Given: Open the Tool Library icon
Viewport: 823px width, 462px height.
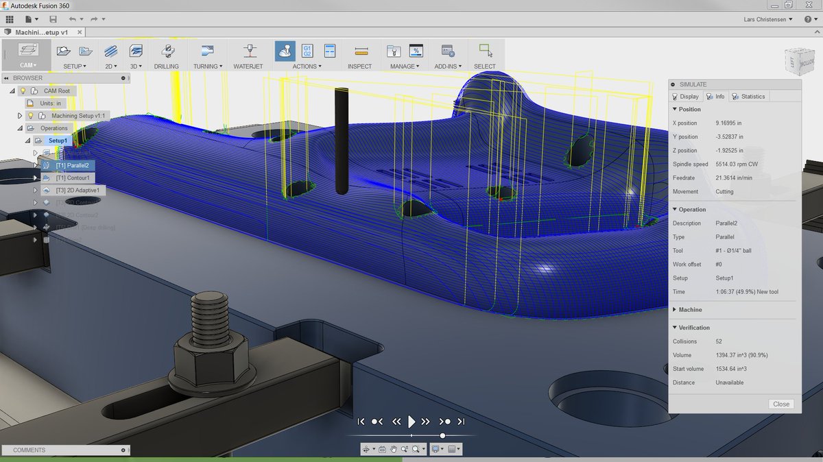Looking at the screenshot, I should (x=394, y=51).
